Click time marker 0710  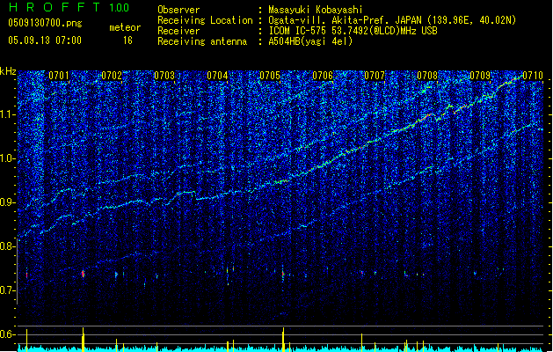coord(533,76)
